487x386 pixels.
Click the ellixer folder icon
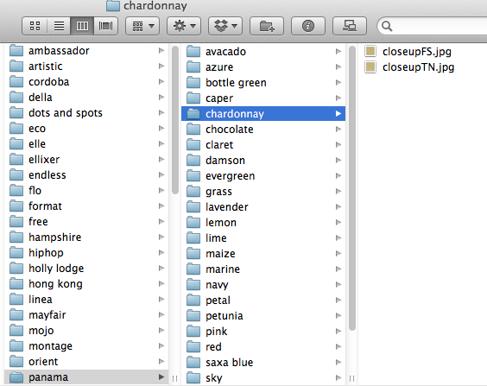click(16, 159)
